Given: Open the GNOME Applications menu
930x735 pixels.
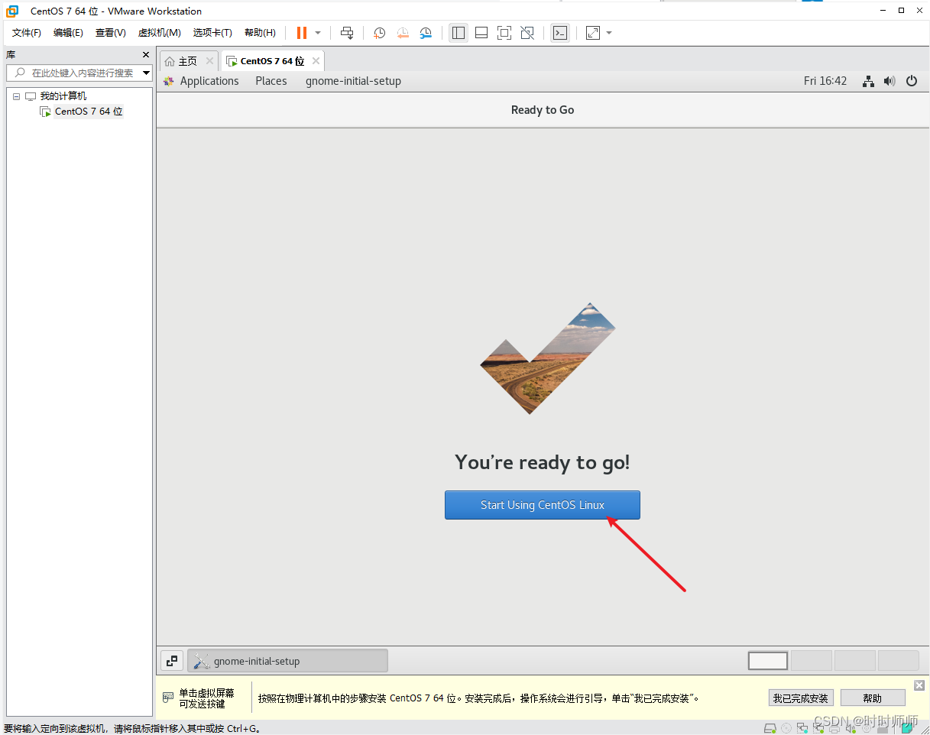Looking at the screenshot, I should [209, 81].
